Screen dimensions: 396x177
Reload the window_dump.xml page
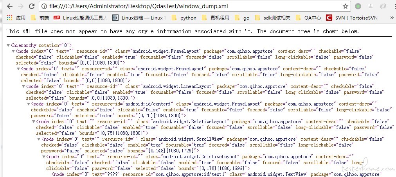(x=32, y=6)
